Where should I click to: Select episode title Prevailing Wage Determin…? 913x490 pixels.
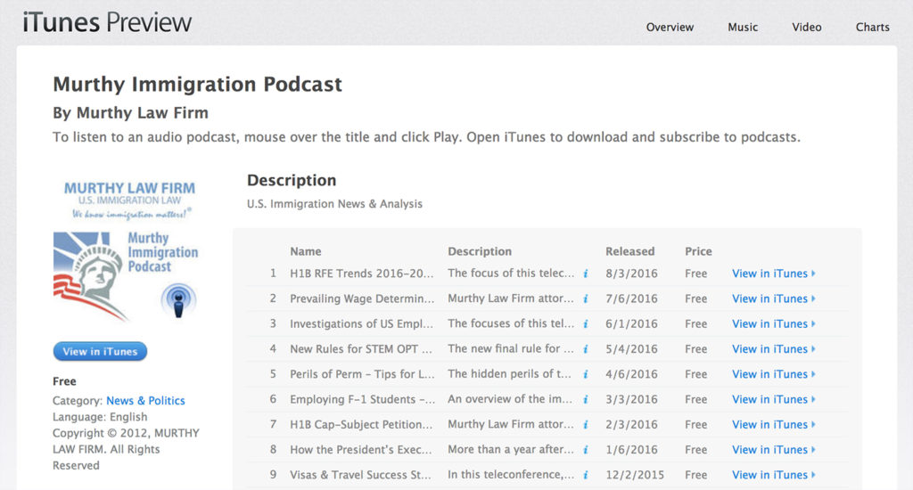[362, 298]
